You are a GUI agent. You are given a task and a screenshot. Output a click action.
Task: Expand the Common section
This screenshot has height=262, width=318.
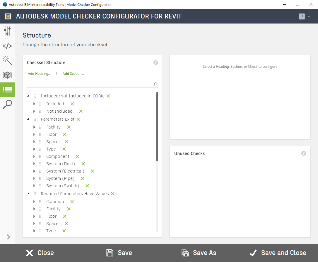tap(34, 202)
